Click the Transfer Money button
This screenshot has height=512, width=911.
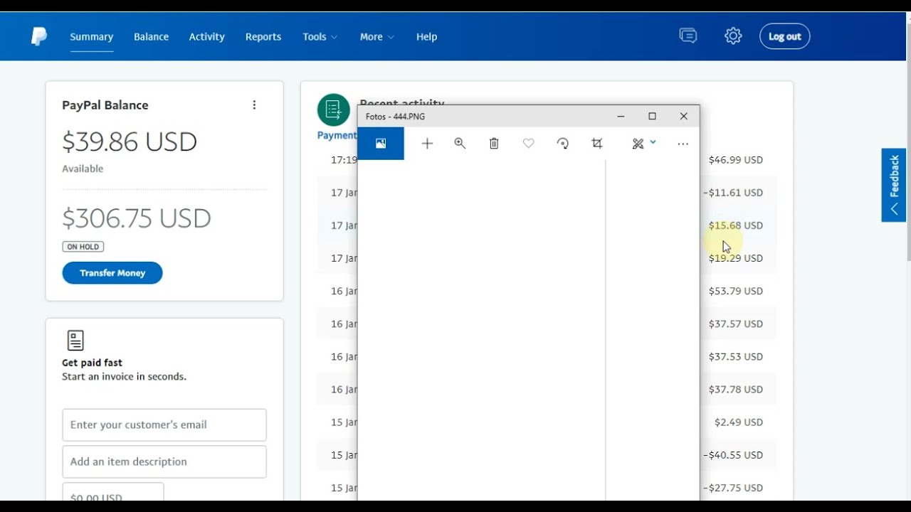(112, 273)
